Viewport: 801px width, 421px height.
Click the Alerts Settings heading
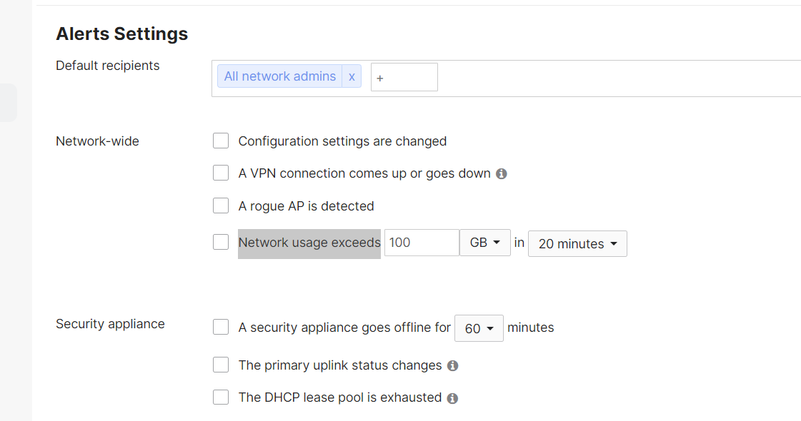click(x=121, y=34)
